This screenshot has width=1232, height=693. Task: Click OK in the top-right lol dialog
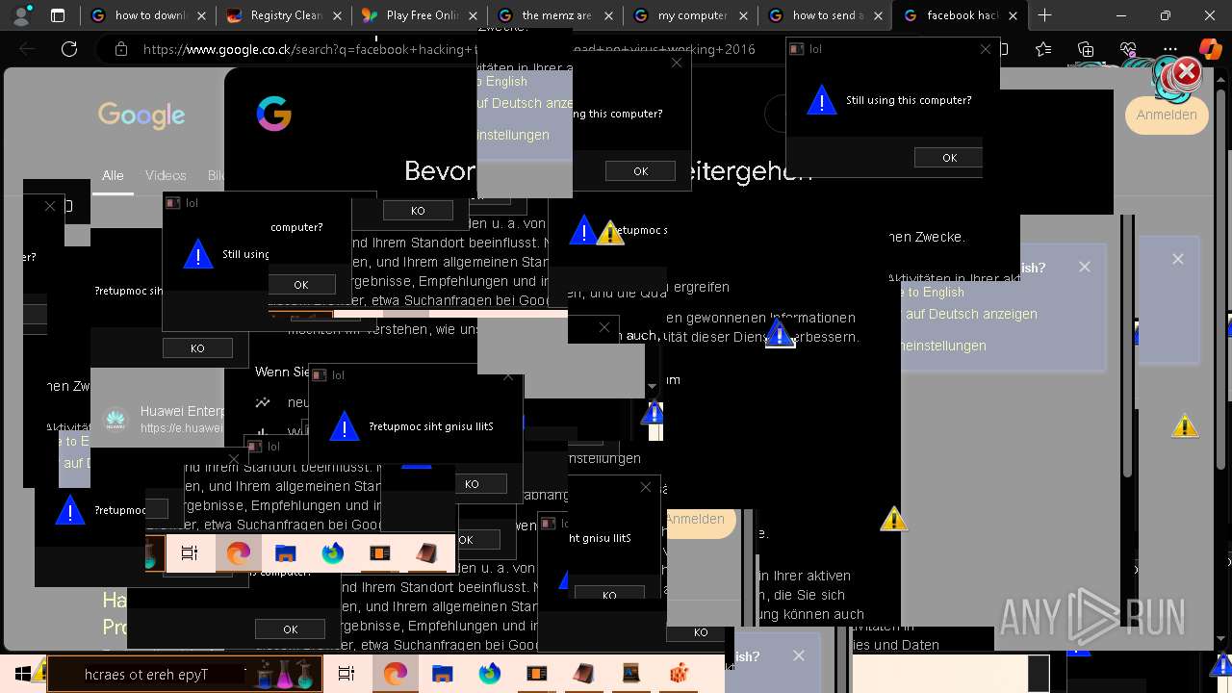pos(949,158)
